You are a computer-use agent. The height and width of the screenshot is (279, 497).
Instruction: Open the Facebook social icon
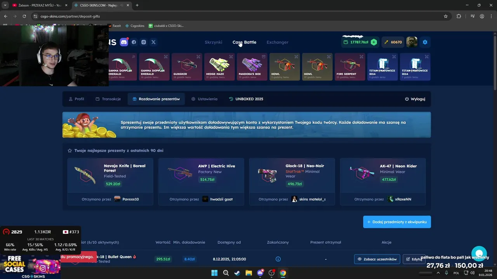(134, 42)
